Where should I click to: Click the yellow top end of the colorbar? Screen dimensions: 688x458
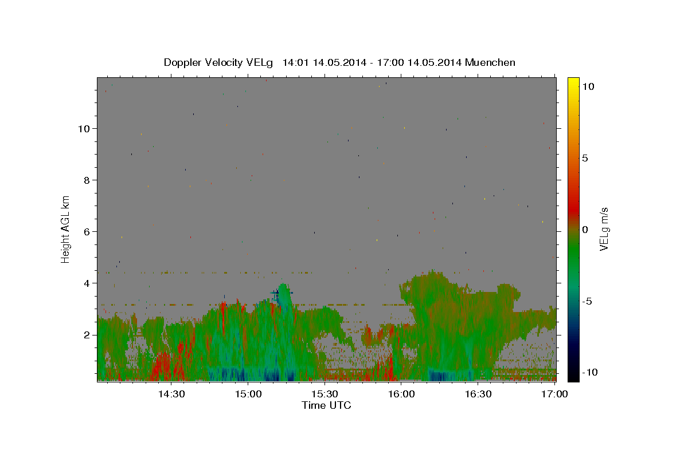[573, 81]
